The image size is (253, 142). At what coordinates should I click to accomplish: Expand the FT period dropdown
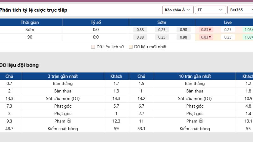click(210, 10)
